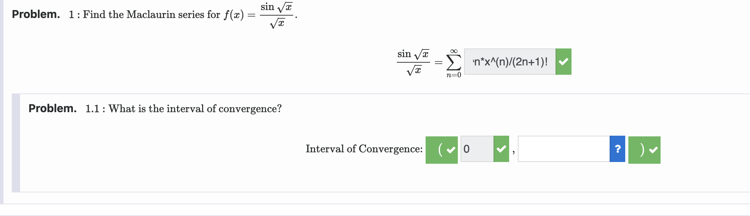
Task: Click the "Interval of Convergence:" label
Action: pyautogui.click(x=364, y=149)
